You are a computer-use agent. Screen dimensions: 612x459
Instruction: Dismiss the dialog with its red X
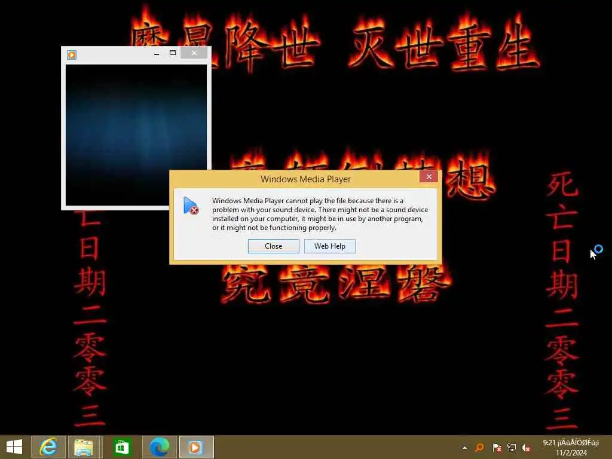(x=429, y=177)
